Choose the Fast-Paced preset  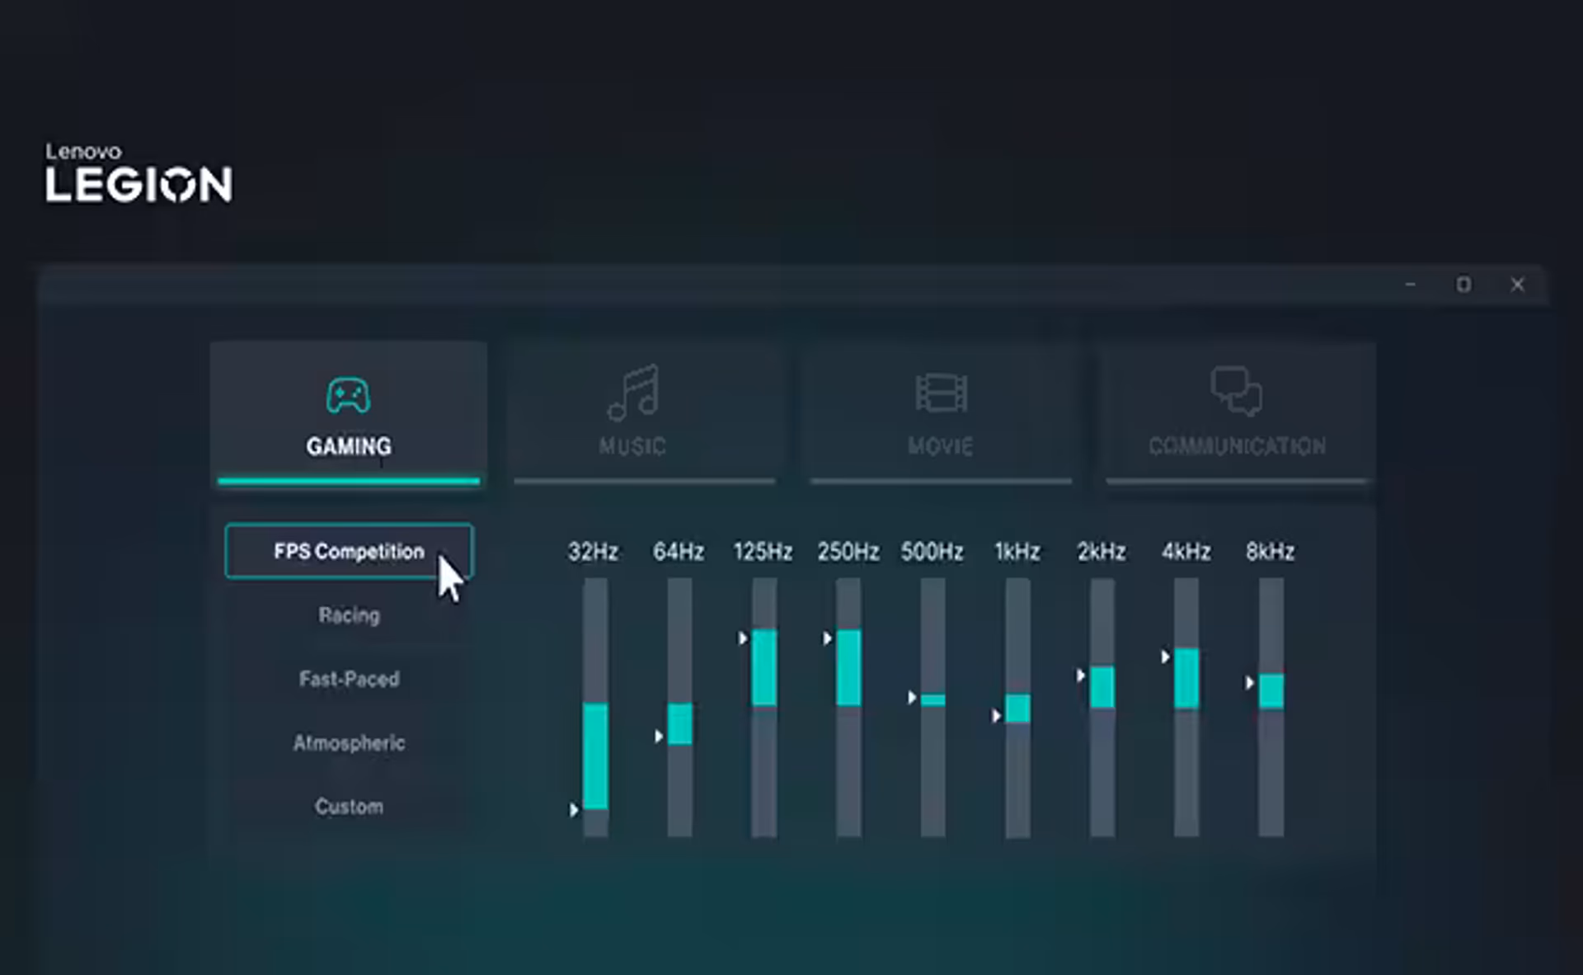coord(349,679)
